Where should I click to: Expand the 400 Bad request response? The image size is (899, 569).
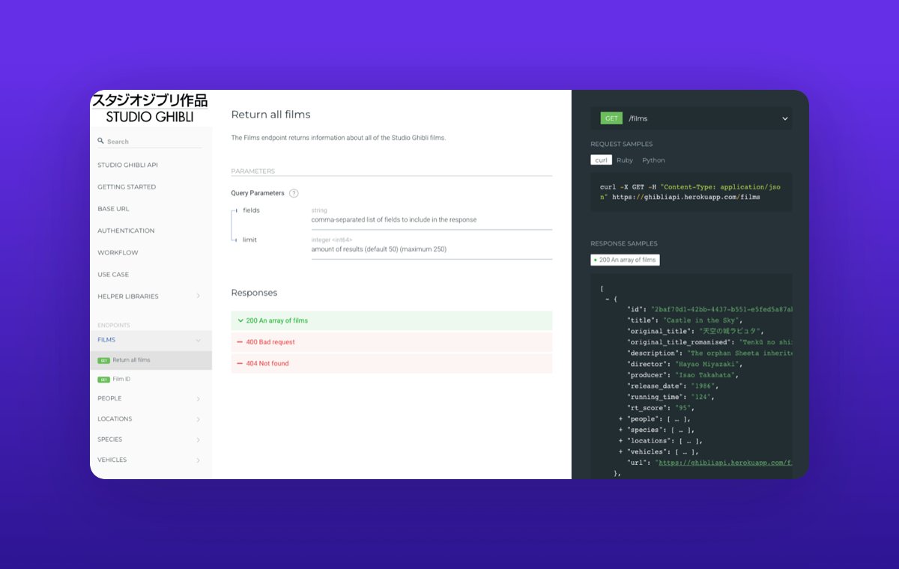coord(391,342)
